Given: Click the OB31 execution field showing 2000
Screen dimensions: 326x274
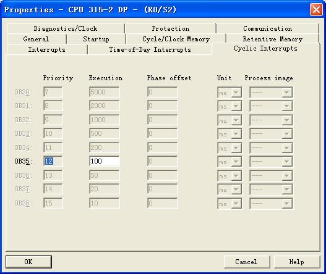Looking at the screenshot, I should pos(105,106).
